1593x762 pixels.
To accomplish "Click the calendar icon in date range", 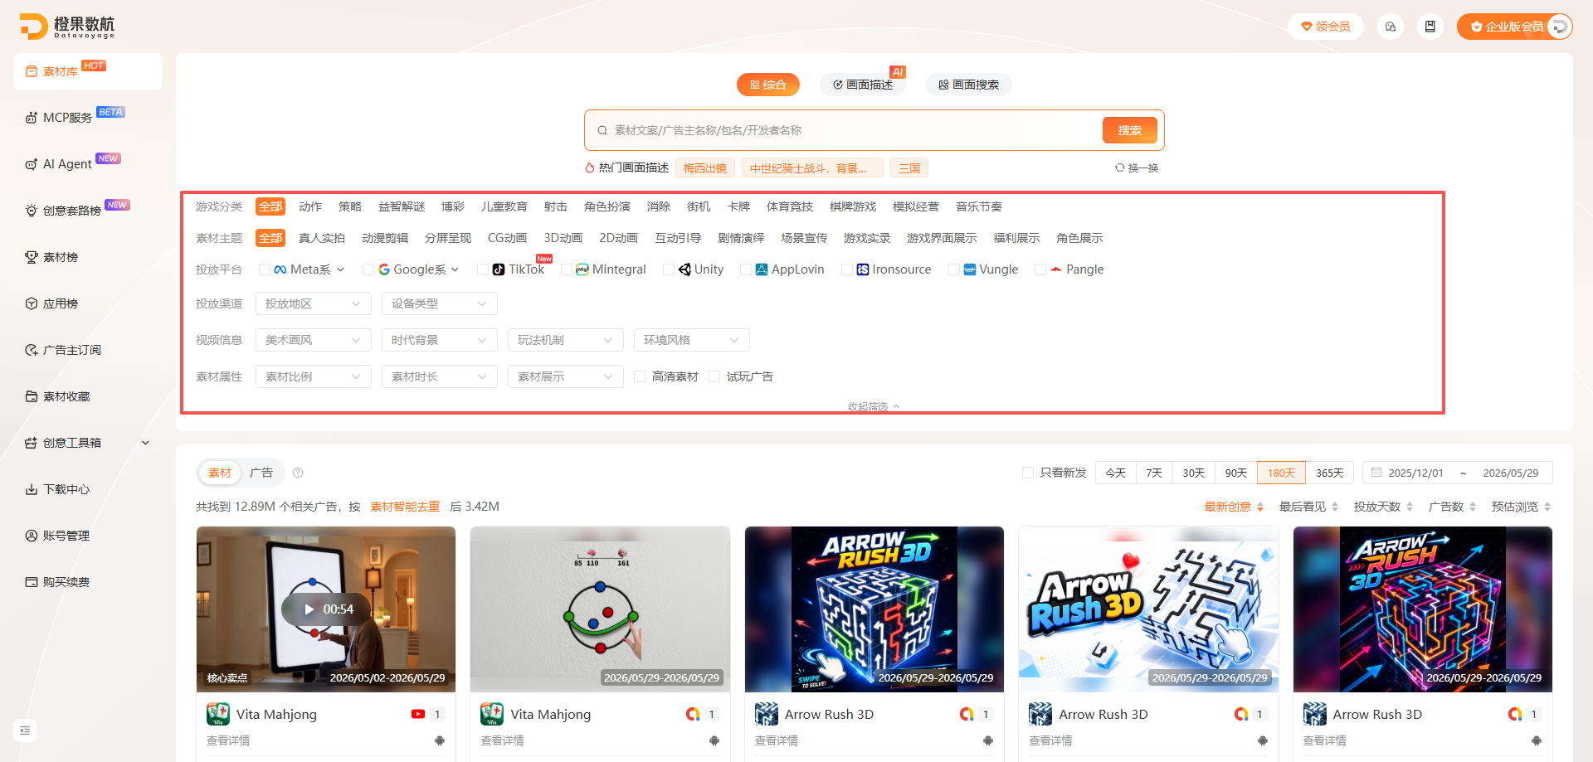I will (x=1376, y=473).
